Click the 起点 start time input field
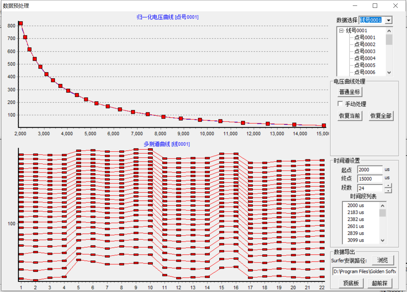 click(370, 170)
